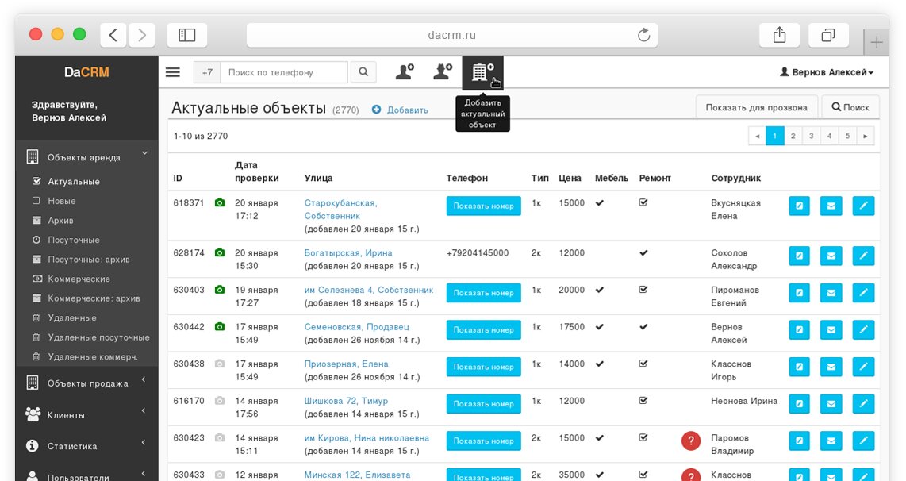The height and width of the screenshot is (481, 906).
Task: Click Добавить link near title
Action: pos(400,110)
